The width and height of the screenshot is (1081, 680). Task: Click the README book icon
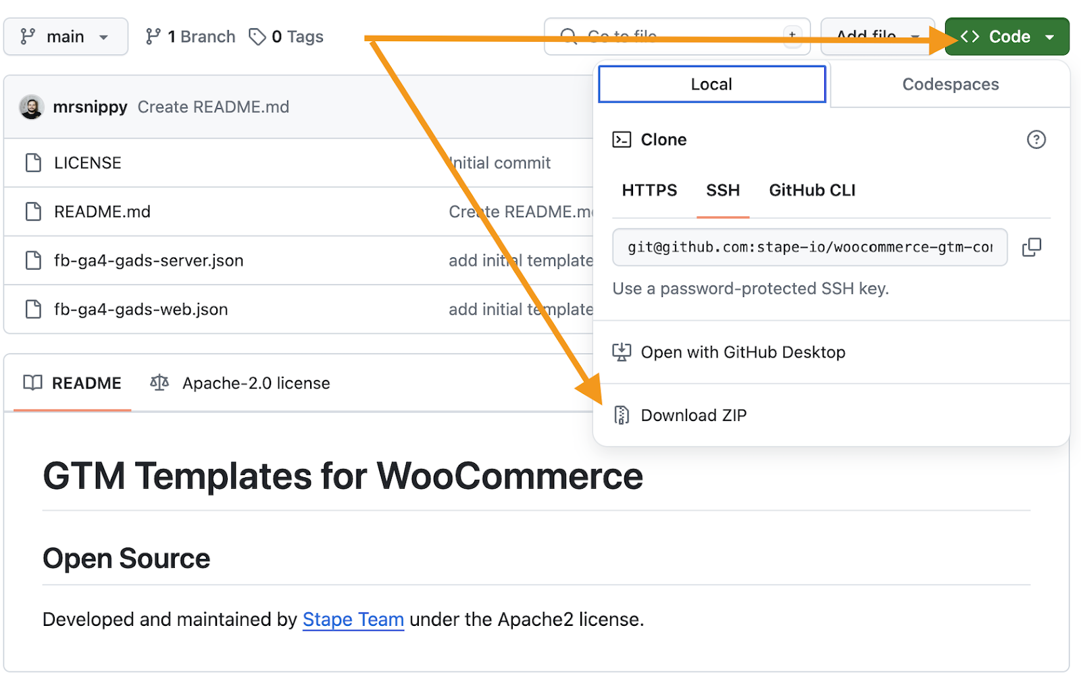point(31,383)
